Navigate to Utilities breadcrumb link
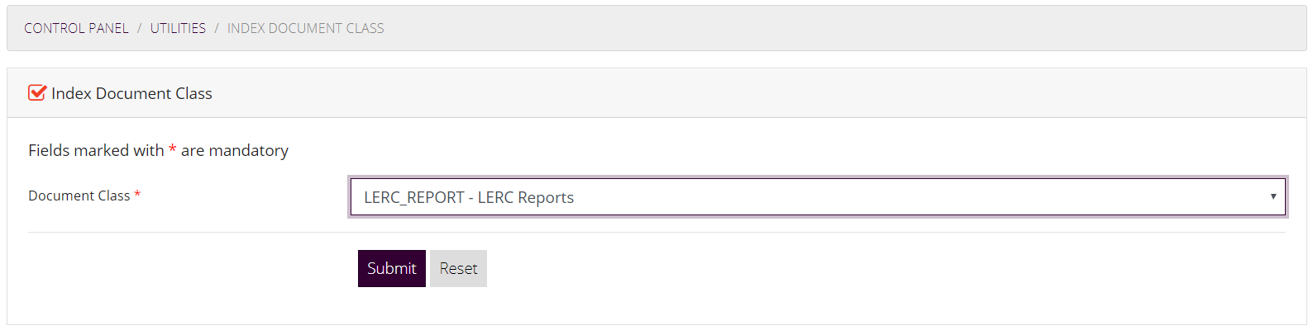The height and width of the screenshot is (330, 1313). (x=178, y=28)
